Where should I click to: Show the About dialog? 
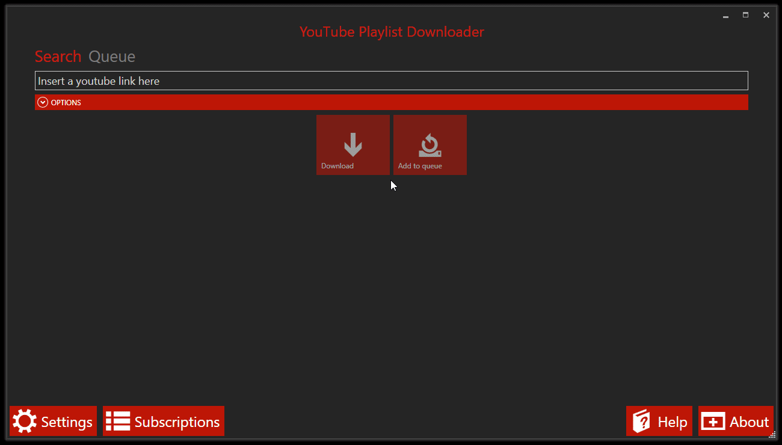[x=735, y=421]
